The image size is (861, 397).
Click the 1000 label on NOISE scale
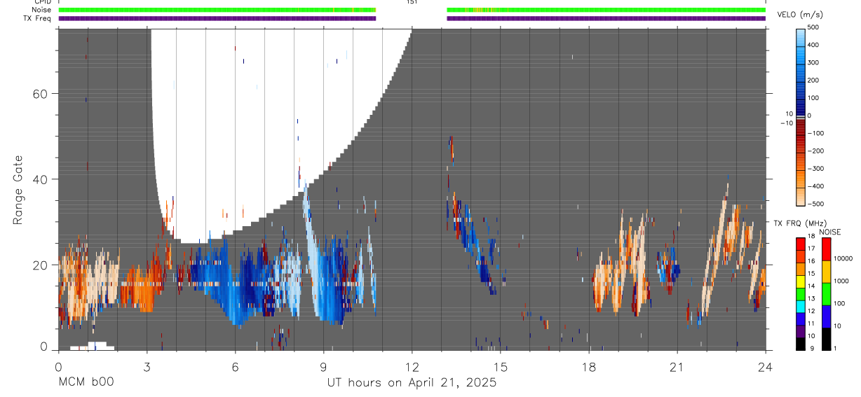(x=841, y=281)
